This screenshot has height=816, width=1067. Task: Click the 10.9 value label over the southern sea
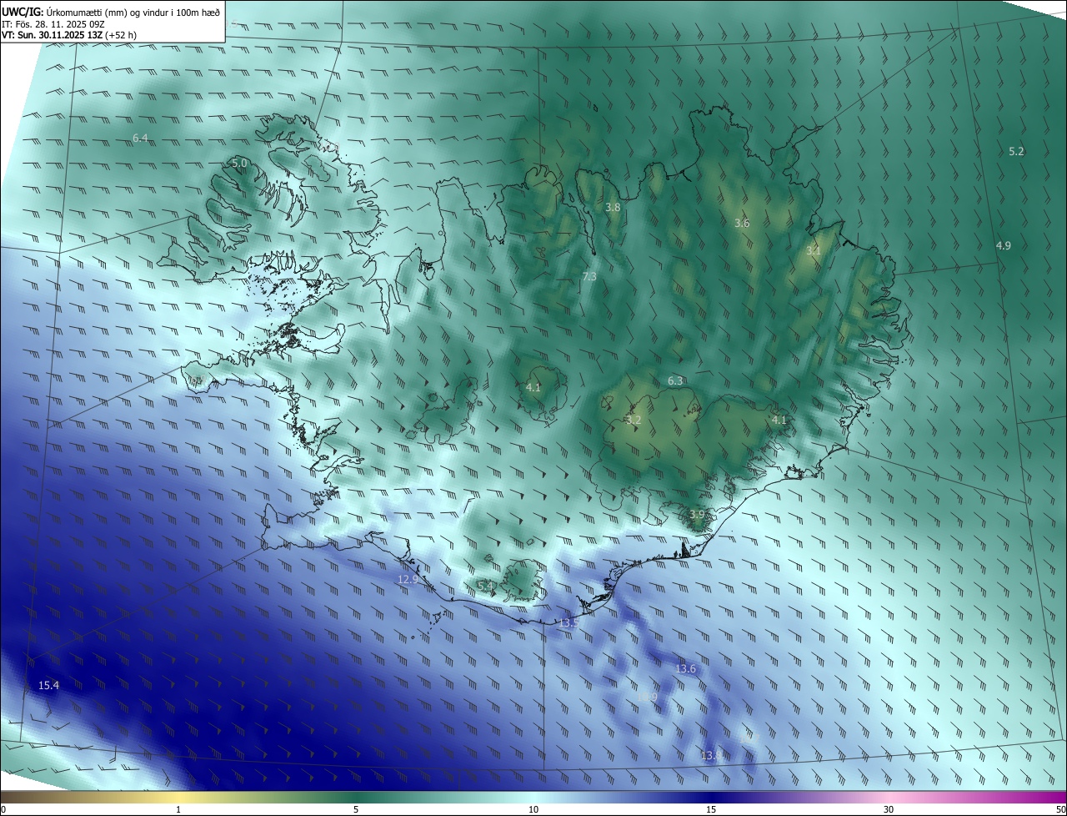647,697
